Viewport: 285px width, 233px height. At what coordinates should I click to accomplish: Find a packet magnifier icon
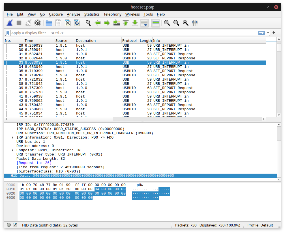[x=88, y=23]
